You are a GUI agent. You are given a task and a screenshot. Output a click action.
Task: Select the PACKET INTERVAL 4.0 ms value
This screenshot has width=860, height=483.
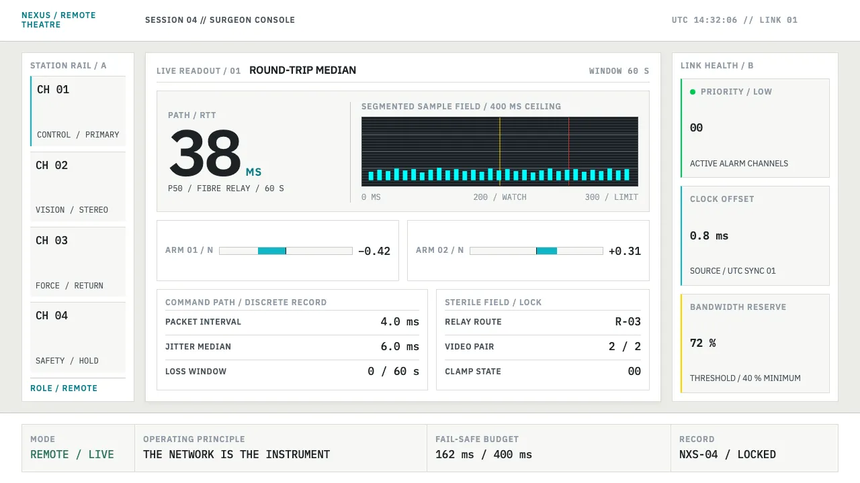[400, 322]
